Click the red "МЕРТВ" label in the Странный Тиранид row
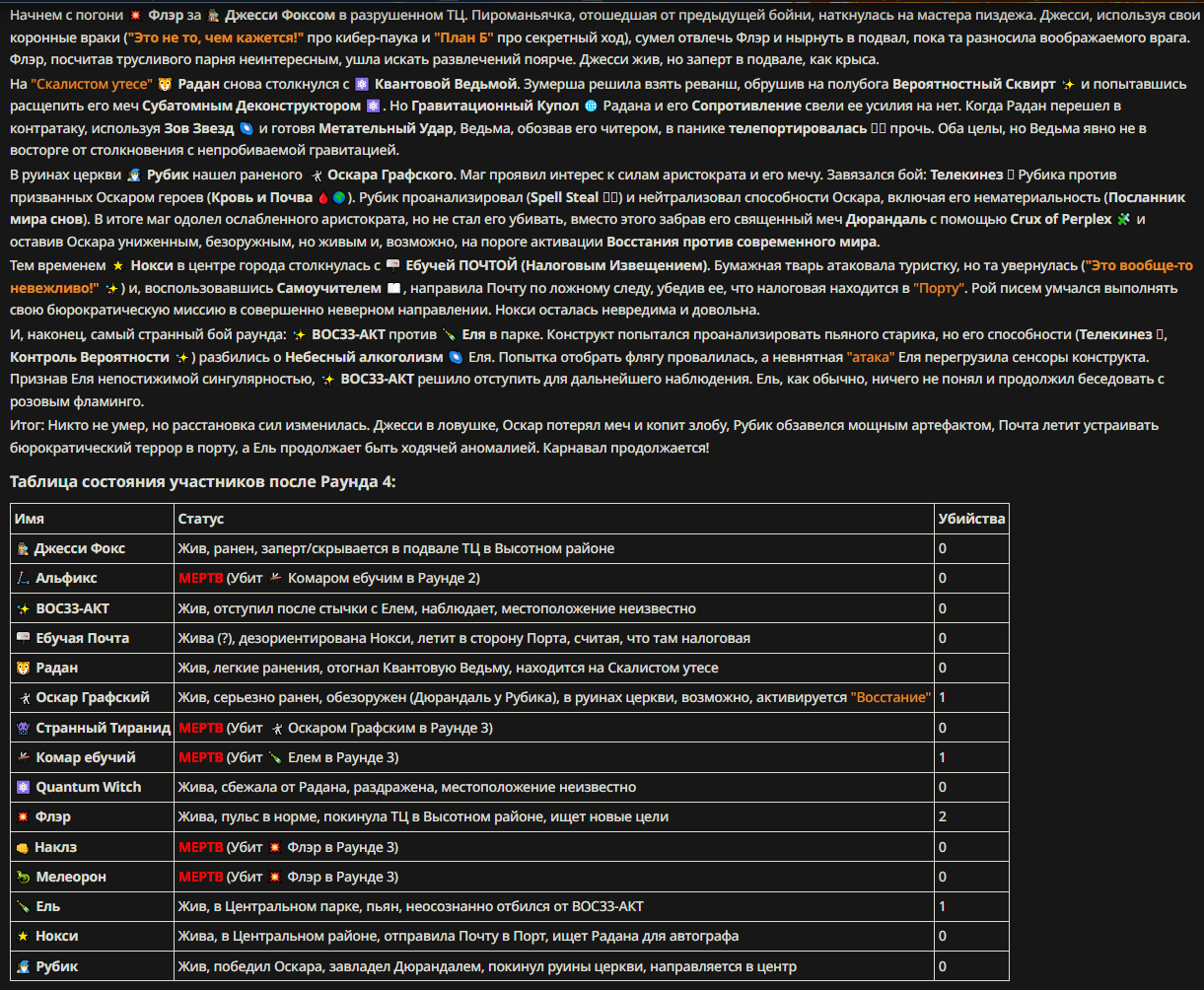This screenshot has width=1204, height=990. tap(200, 728)
